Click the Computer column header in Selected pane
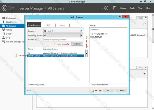Image resolution: width=154 pixels, height=110 pixels. [x=94, y=29]
